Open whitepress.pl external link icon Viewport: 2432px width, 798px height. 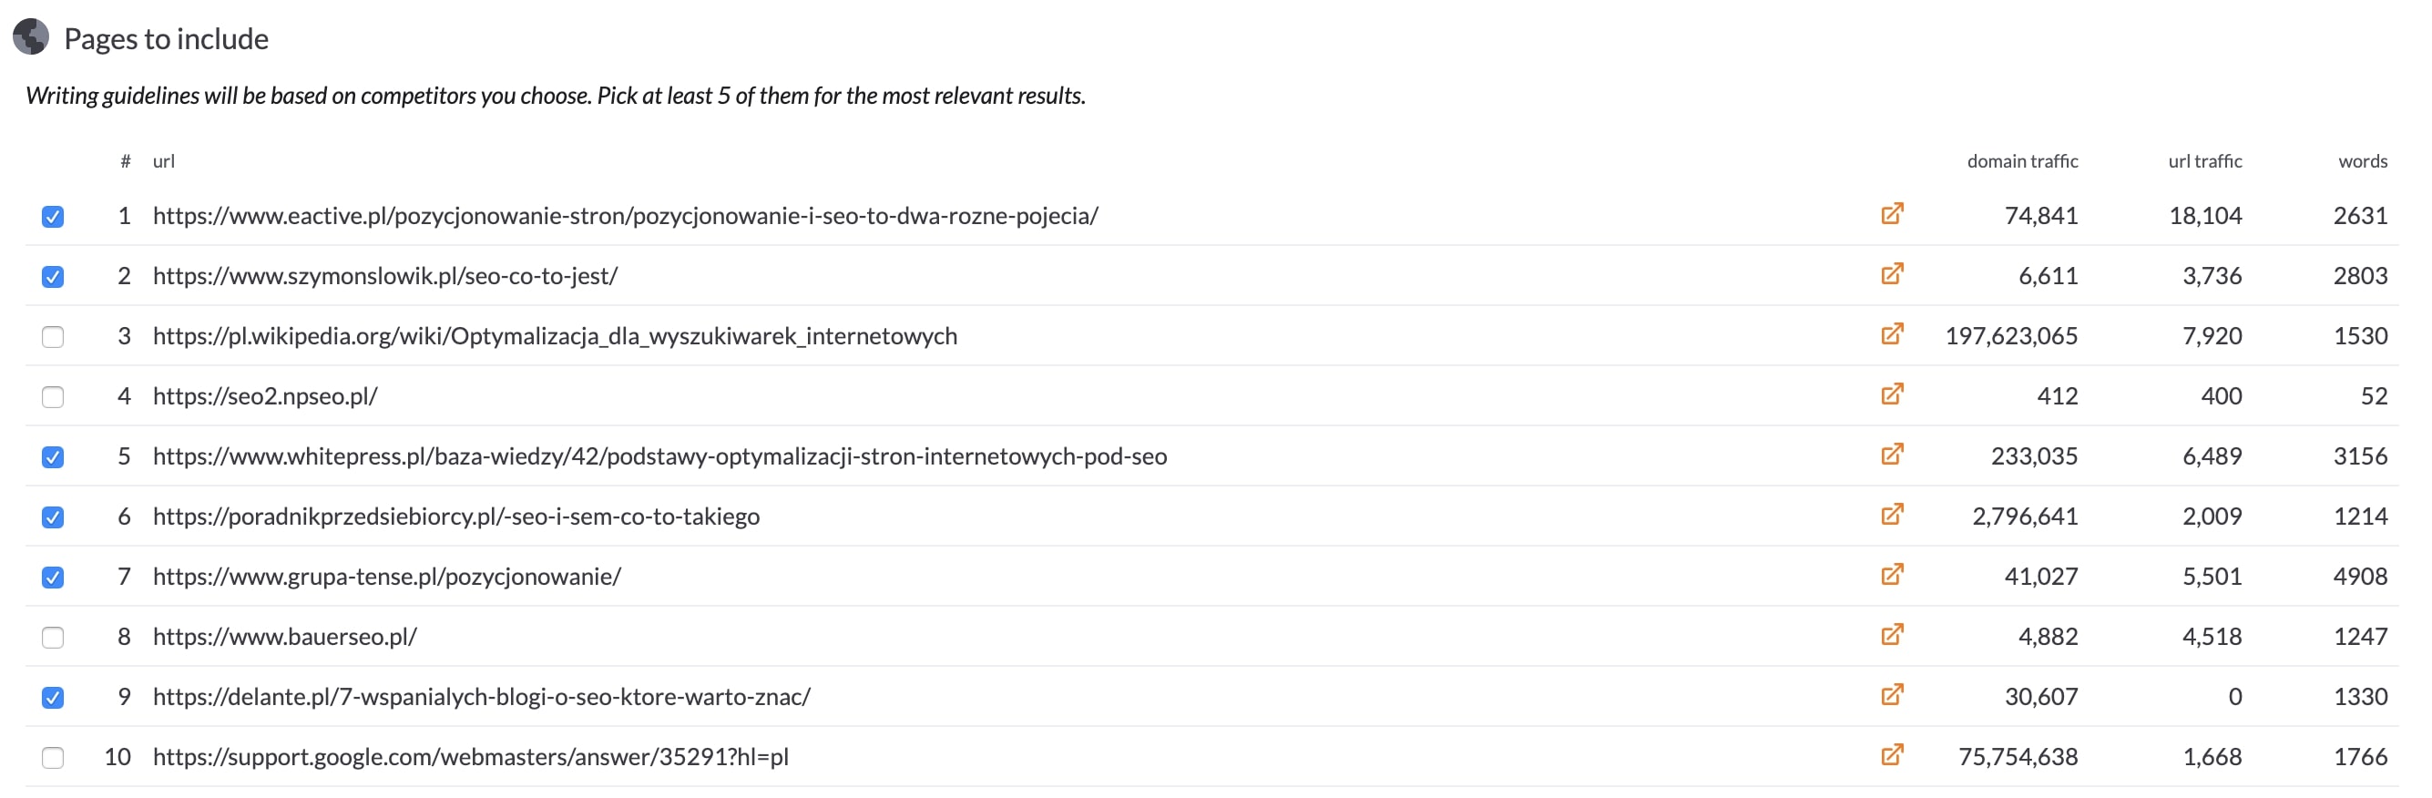coord(1892,455)
